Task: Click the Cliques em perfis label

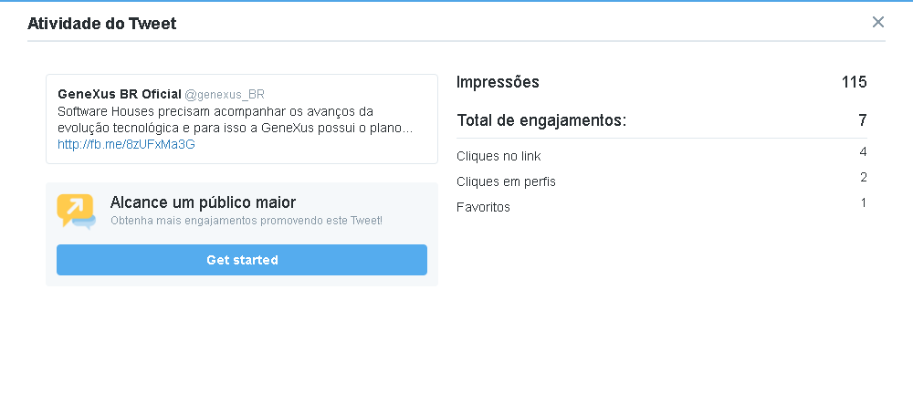Action: [506, 182]
